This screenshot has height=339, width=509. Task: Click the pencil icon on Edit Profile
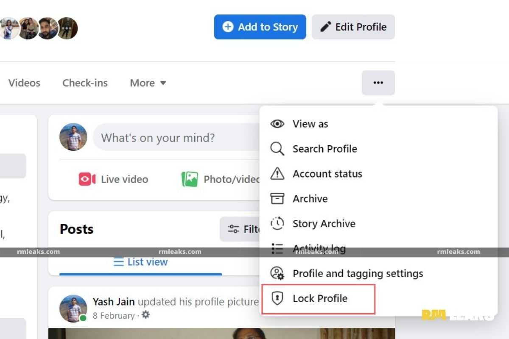[x=325, y=27]
